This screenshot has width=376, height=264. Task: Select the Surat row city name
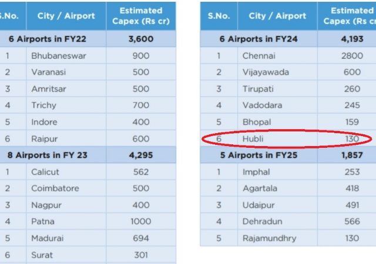(42, 255)
